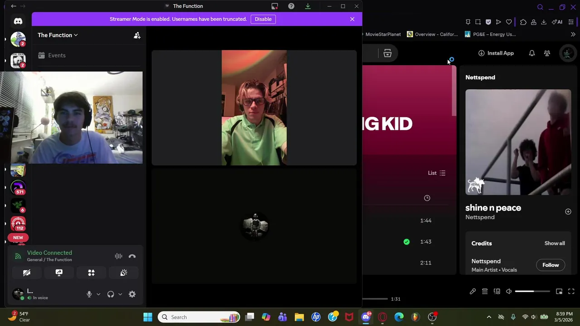Select track lasting 1:44

point(409,221)
